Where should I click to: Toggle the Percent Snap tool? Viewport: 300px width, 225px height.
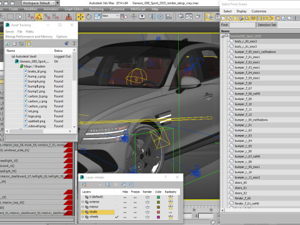point(47,16)
